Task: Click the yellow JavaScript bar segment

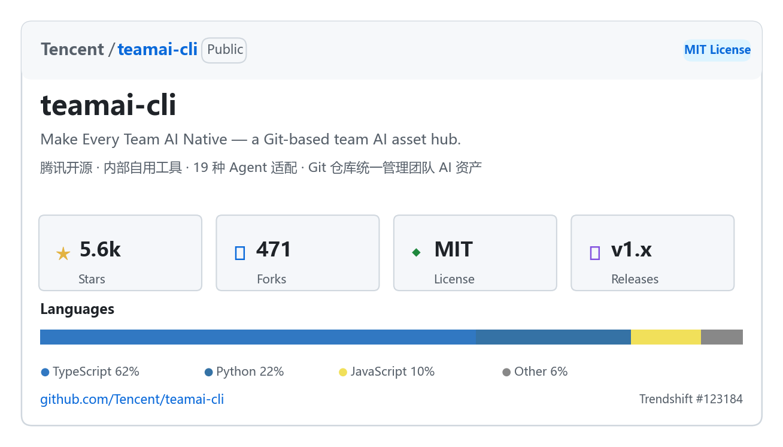Action: point(666,337)
